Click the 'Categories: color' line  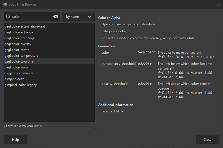[x=114, y=31]
